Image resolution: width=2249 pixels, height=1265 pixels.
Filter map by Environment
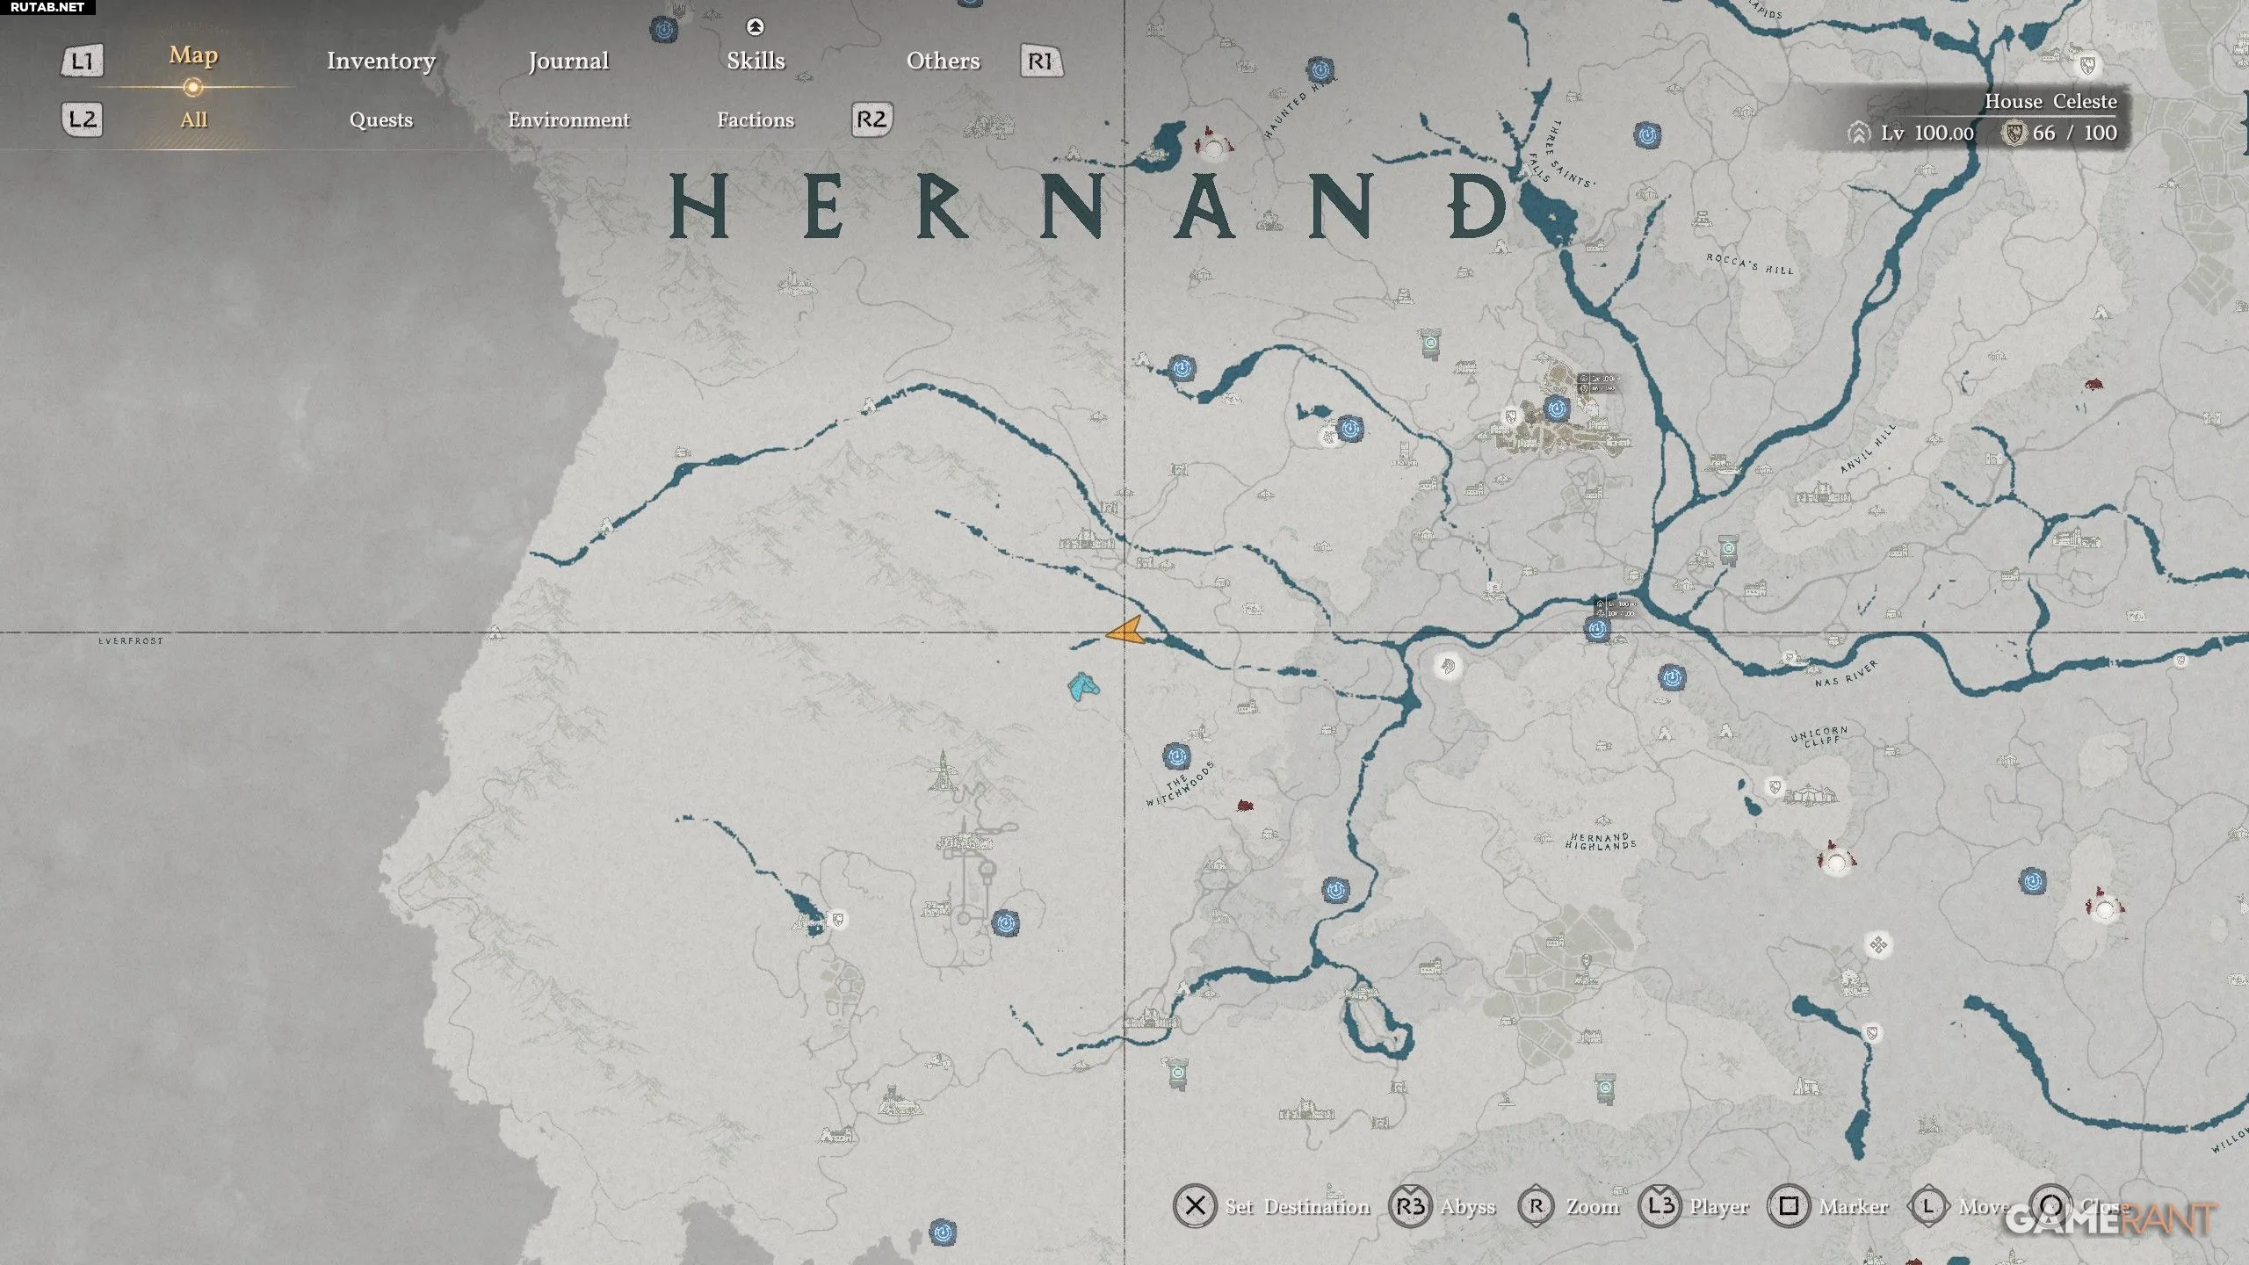pos(568,119)
